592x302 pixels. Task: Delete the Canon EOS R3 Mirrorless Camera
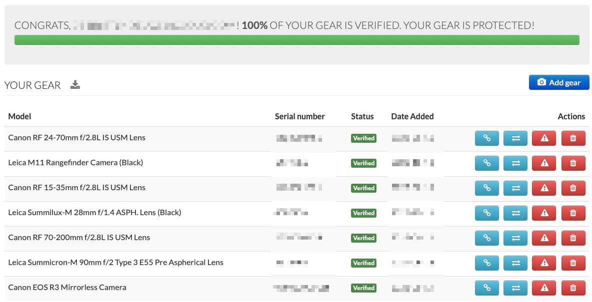coord(573,288)
